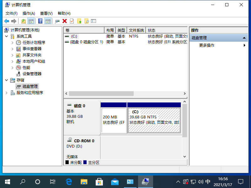Toggle the console tree pane visibility
The image size is (251, 188).
click(x=31, y=21)
